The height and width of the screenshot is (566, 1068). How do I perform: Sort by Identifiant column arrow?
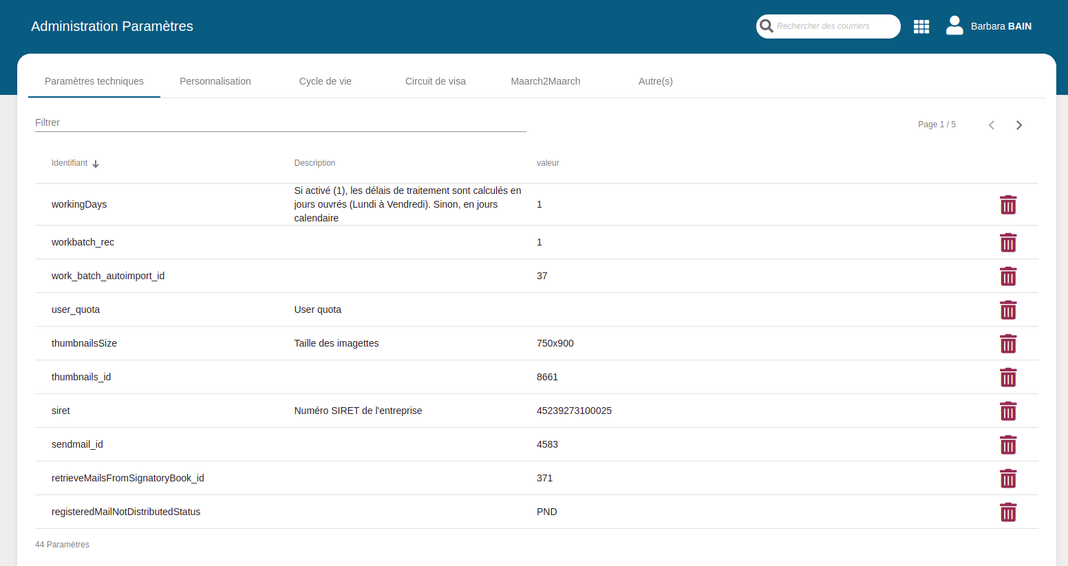click(96, 164)
